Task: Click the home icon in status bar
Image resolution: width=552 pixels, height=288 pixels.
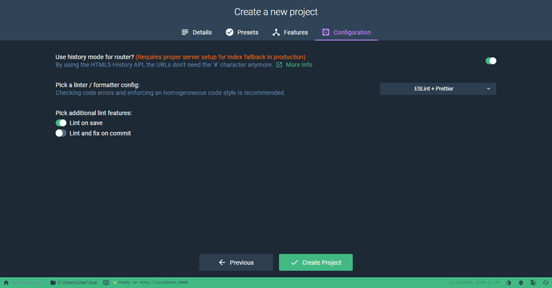Action: (x=7, y=283)
